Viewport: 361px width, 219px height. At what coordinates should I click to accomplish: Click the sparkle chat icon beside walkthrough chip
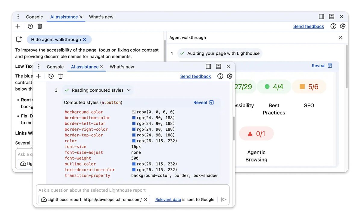click(x=19, y=40)
